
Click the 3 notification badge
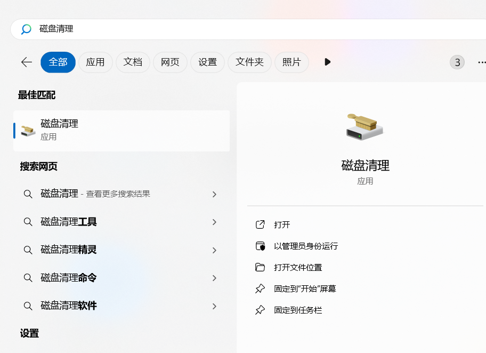(457, 62)
